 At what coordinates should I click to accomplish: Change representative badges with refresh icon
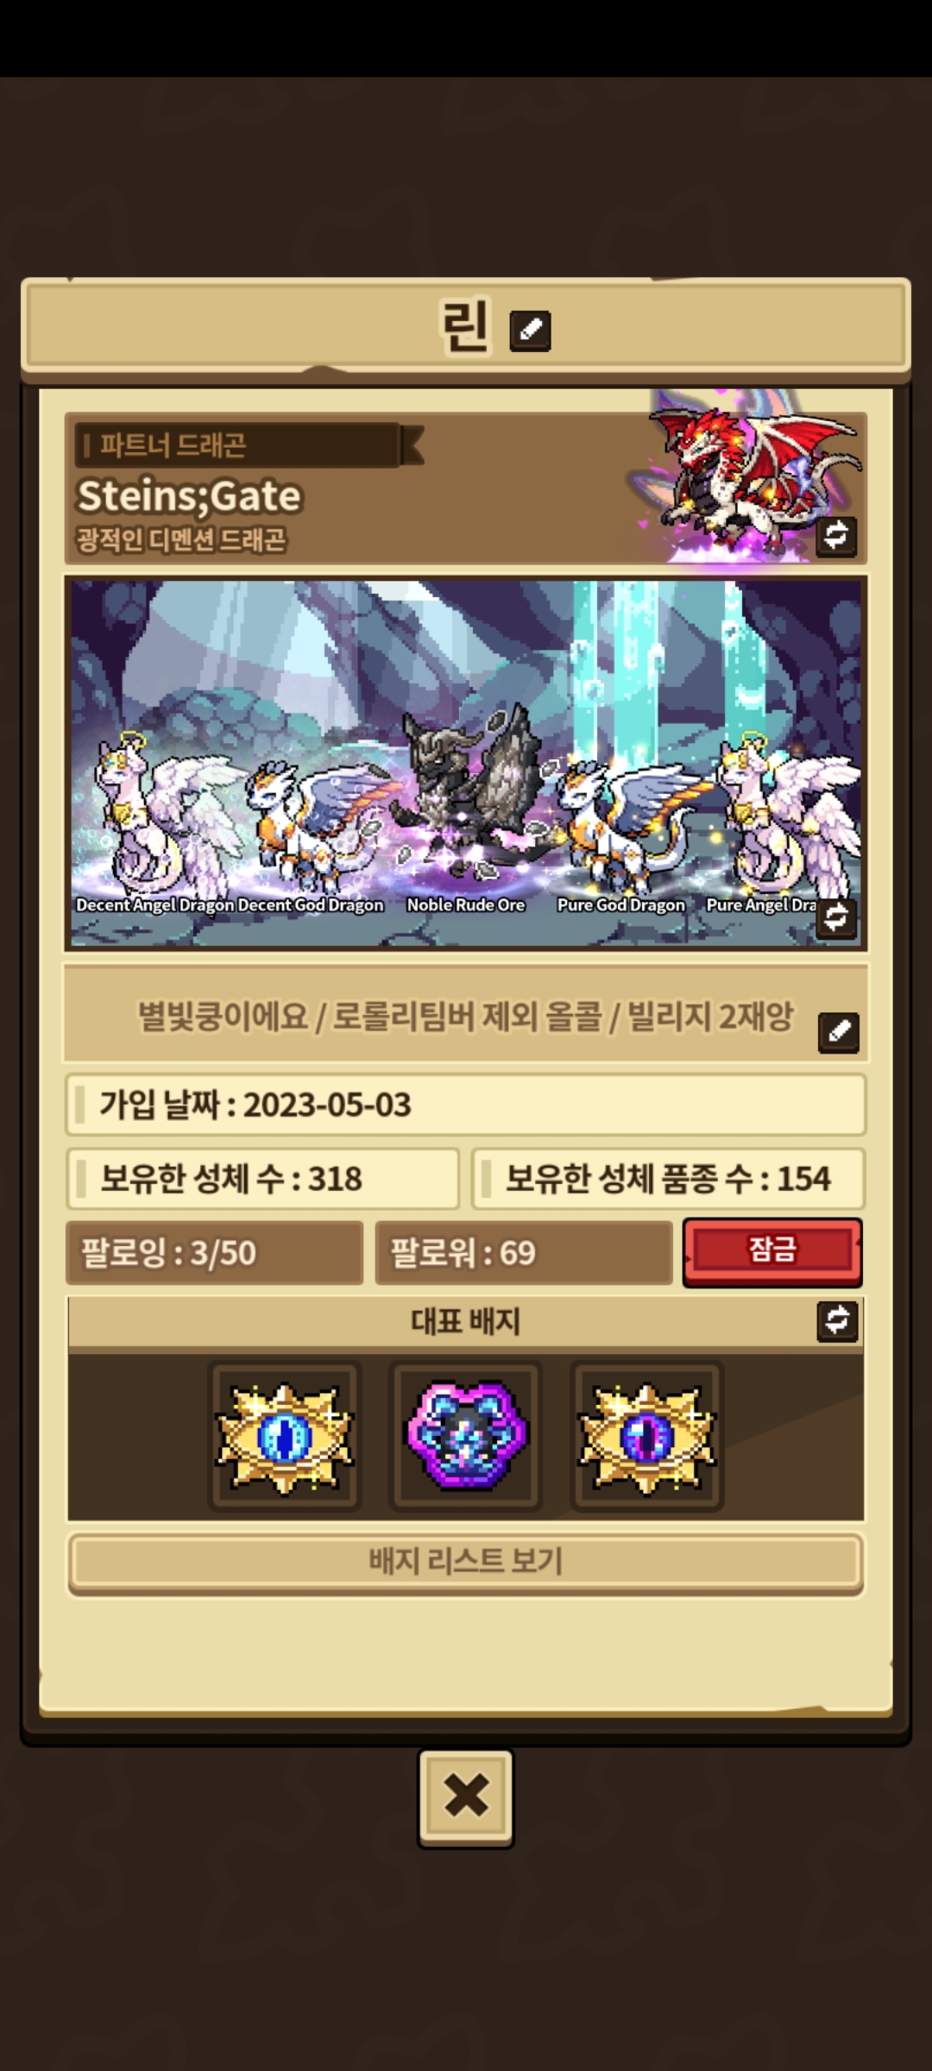pos(837,1320)
